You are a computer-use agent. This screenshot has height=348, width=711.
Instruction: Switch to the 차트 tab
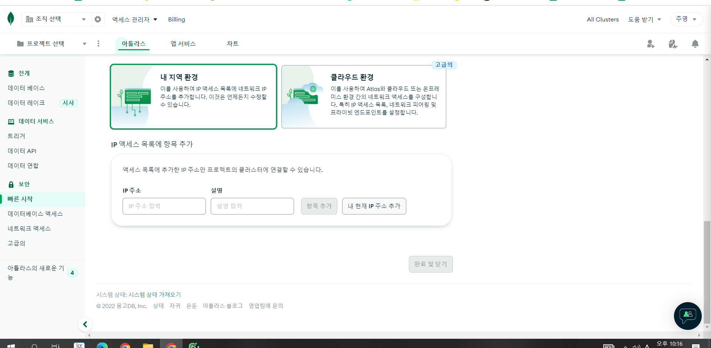tap(233, 44)
